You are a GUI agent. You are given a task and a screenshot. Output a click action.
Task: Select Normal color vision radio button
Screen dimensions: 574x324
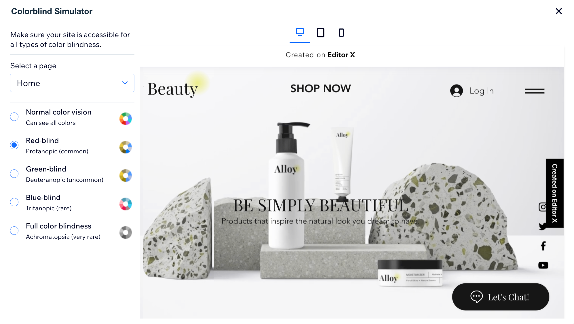(14, 117)
